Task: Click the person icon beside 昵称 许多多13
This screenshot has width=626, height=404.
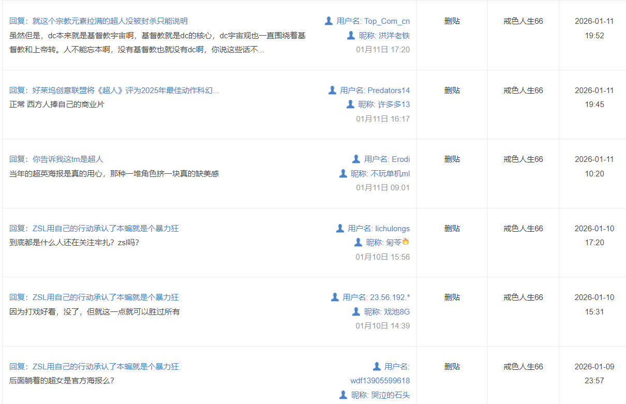Action: point(350,104)
